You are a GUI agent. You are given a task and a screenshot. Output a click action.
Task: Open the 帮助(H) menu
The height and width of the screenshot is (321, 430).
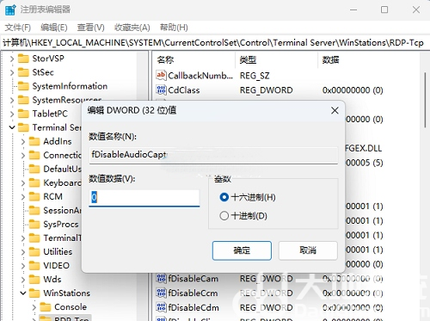tap(174, 28)
